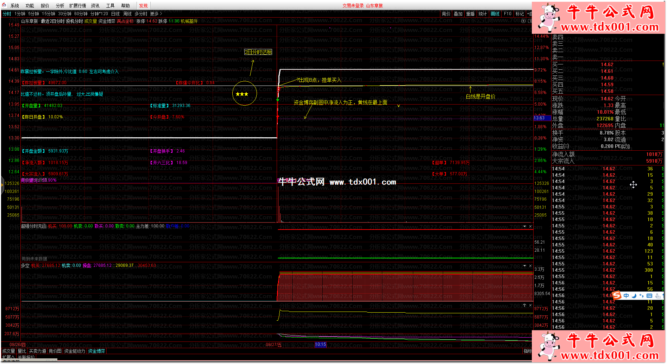
Task: Click the Sogou moon icon
Action: tap(634, 296)
